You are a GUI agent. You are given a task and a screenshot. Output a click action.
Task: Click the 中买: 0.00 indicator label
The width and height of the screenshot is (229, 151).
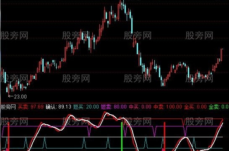click(140, 107)
